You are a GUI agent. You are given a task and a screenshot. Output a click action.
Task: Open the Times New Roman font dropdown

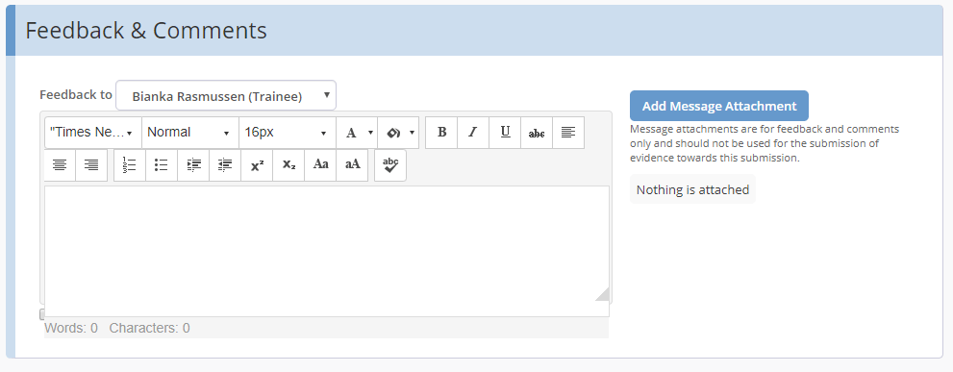click(93, 133)
